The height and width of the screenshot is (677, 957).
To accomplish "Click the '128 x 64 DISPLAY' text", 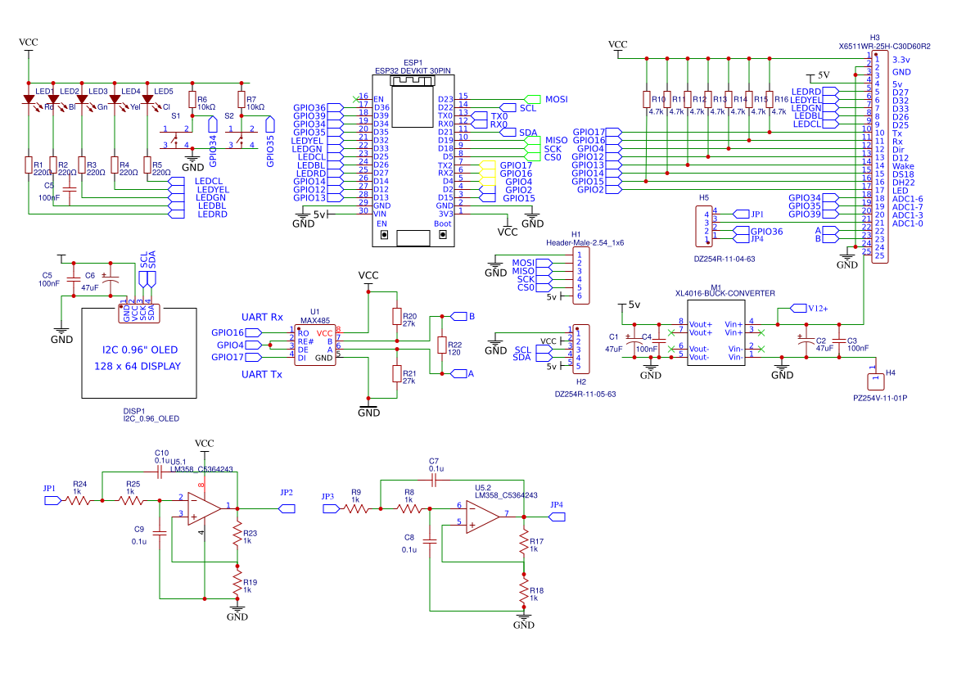I will click(x=138, y=366).
